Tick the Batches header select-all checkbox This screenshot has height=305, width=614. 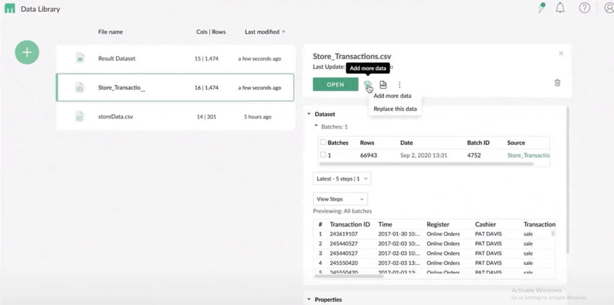323,142
